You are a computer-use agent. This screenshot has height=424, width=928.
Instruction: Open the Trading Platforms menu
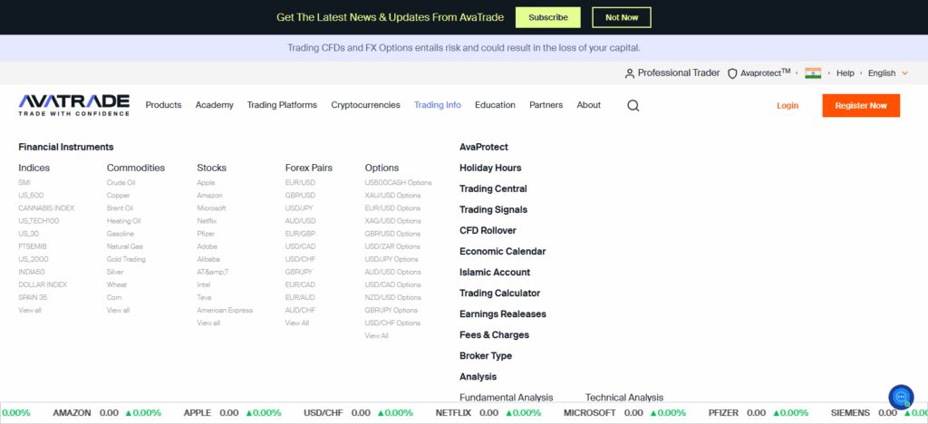pyautogui.click(x=282, y=105)
